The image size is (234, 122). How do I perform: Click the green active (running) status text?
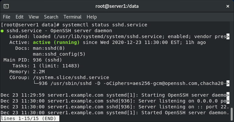(56, 42)
